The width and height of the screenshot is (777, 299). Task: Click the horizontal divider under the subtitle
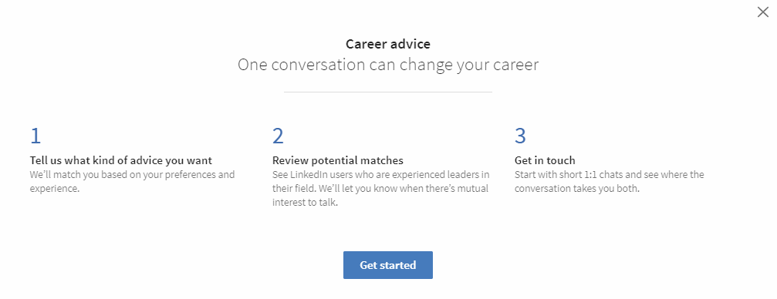click(388, 92)
